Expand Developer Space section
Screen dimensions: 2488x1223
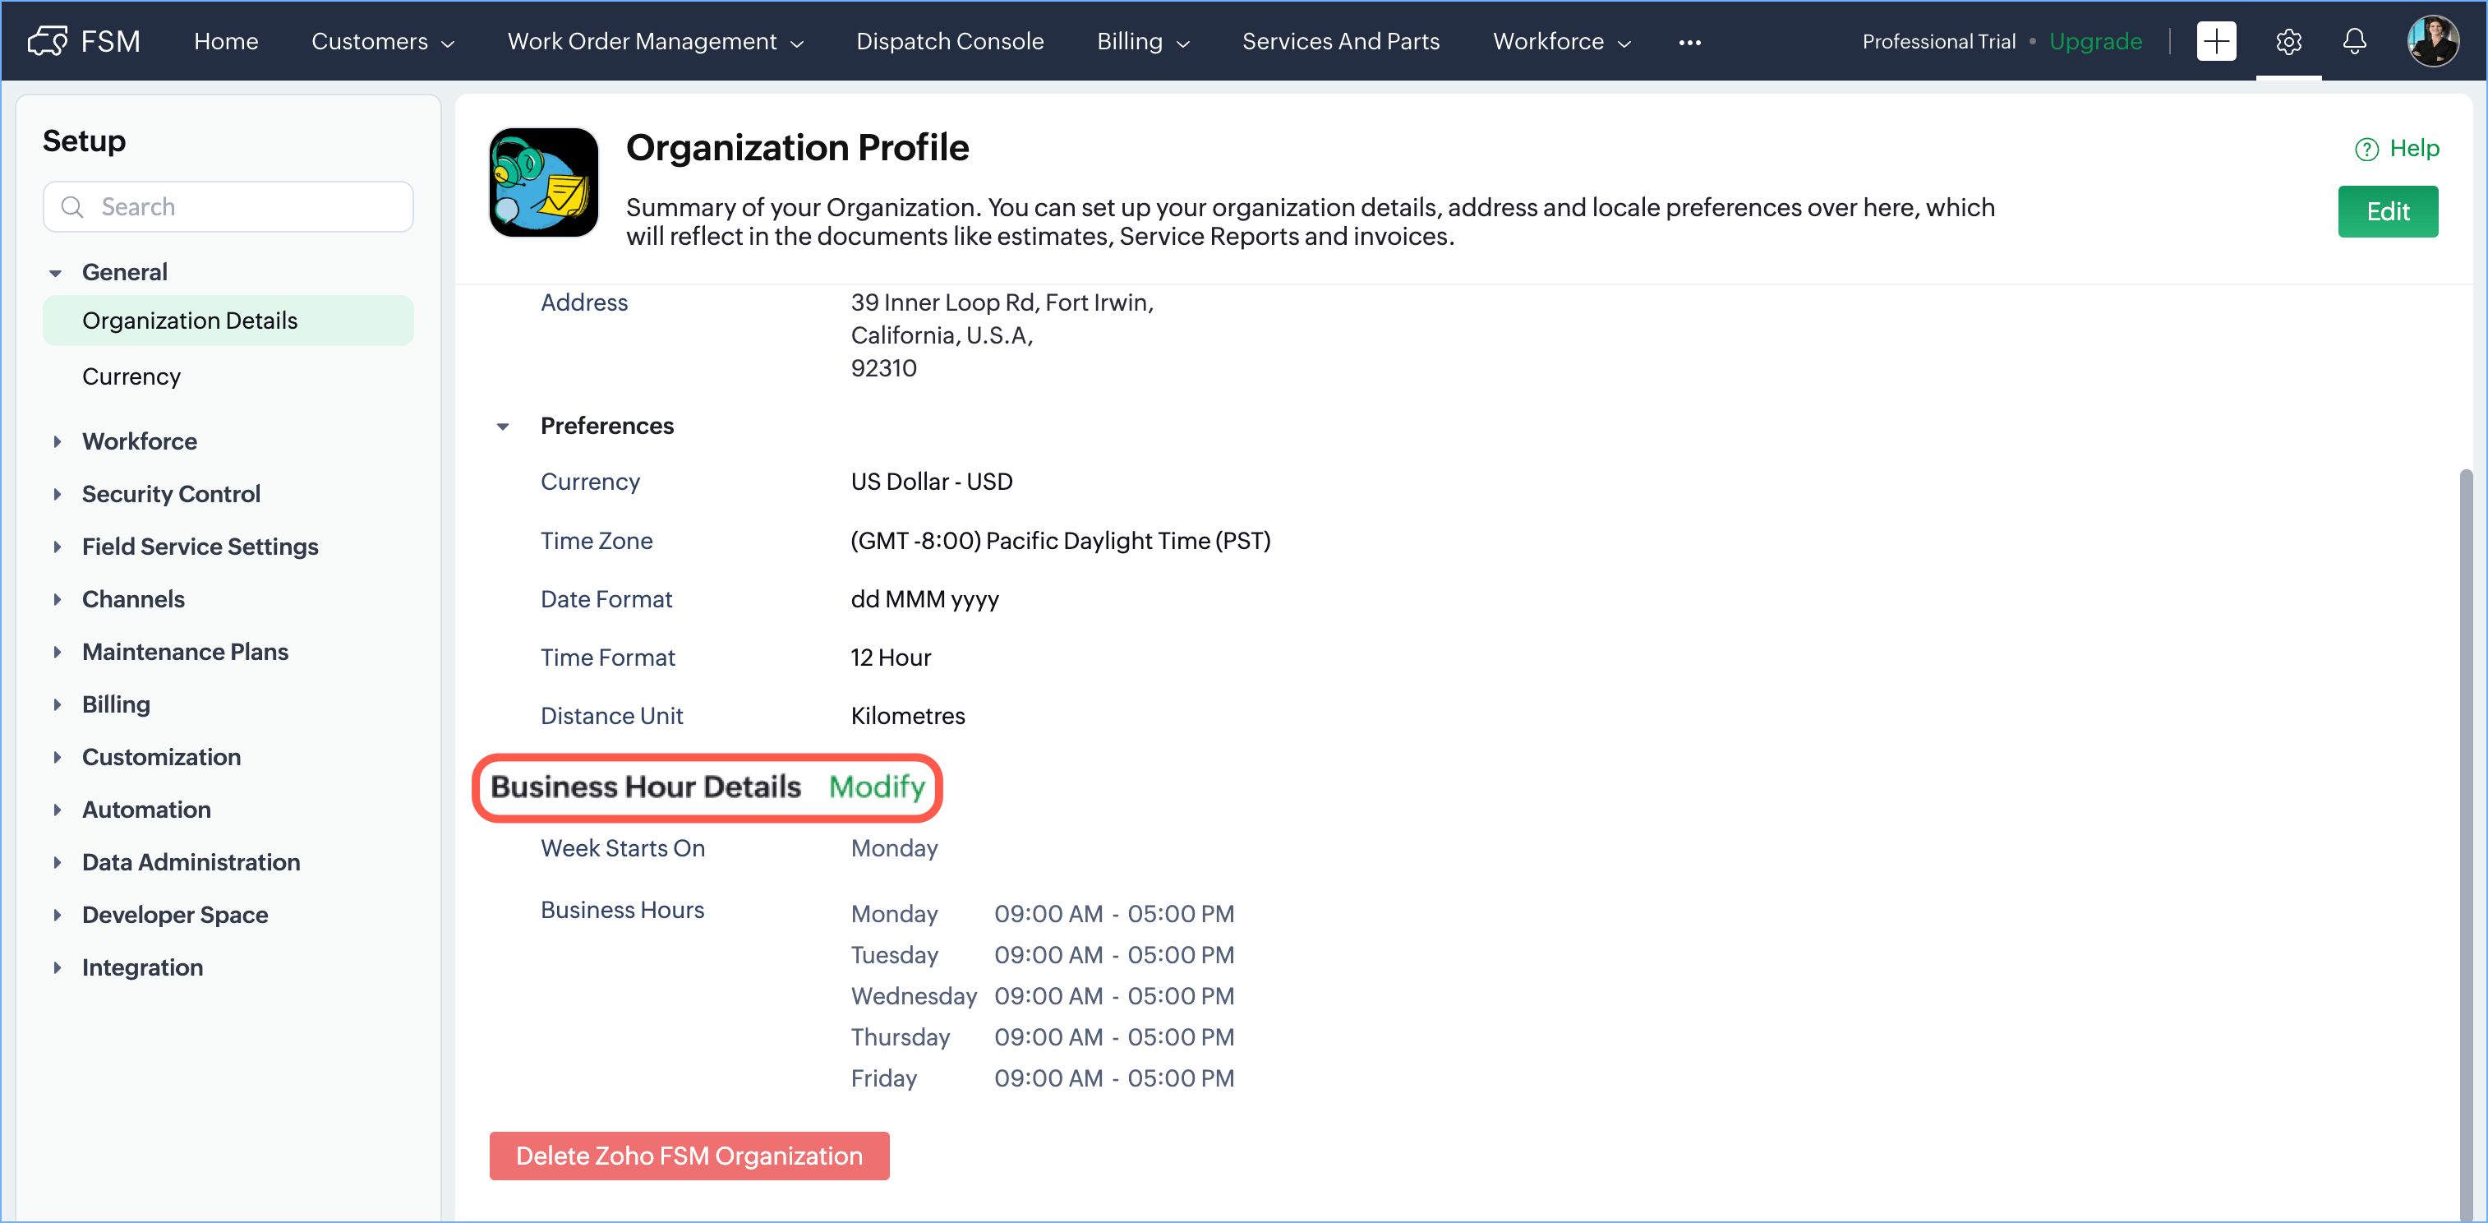tap(57, 915)
